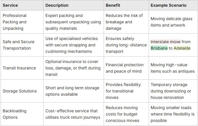Select the "Backloading Options" service cell
Screen dimensions: 198x126
(x=15, y=114)
